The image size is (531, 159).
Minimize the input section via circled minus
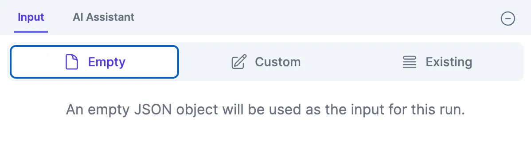(x=508, y=19)
